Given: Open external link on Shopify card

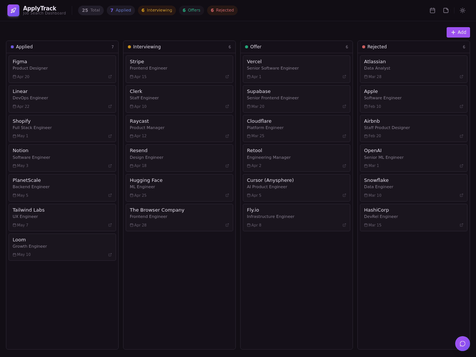Looking at the screenshot, I should [110, 136].
